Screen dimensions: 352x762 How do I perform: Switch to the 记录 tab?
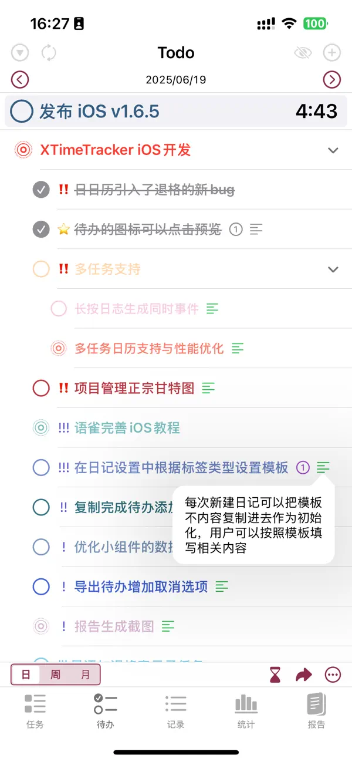pyautogui.click(x=175, y=710)
